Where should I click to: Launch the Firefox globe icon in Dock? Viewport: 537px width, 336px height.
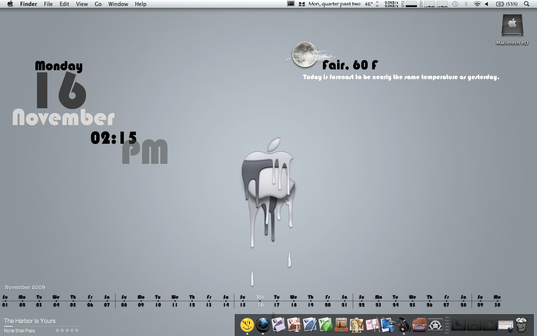pyautogui.click(x=263, y=325)
